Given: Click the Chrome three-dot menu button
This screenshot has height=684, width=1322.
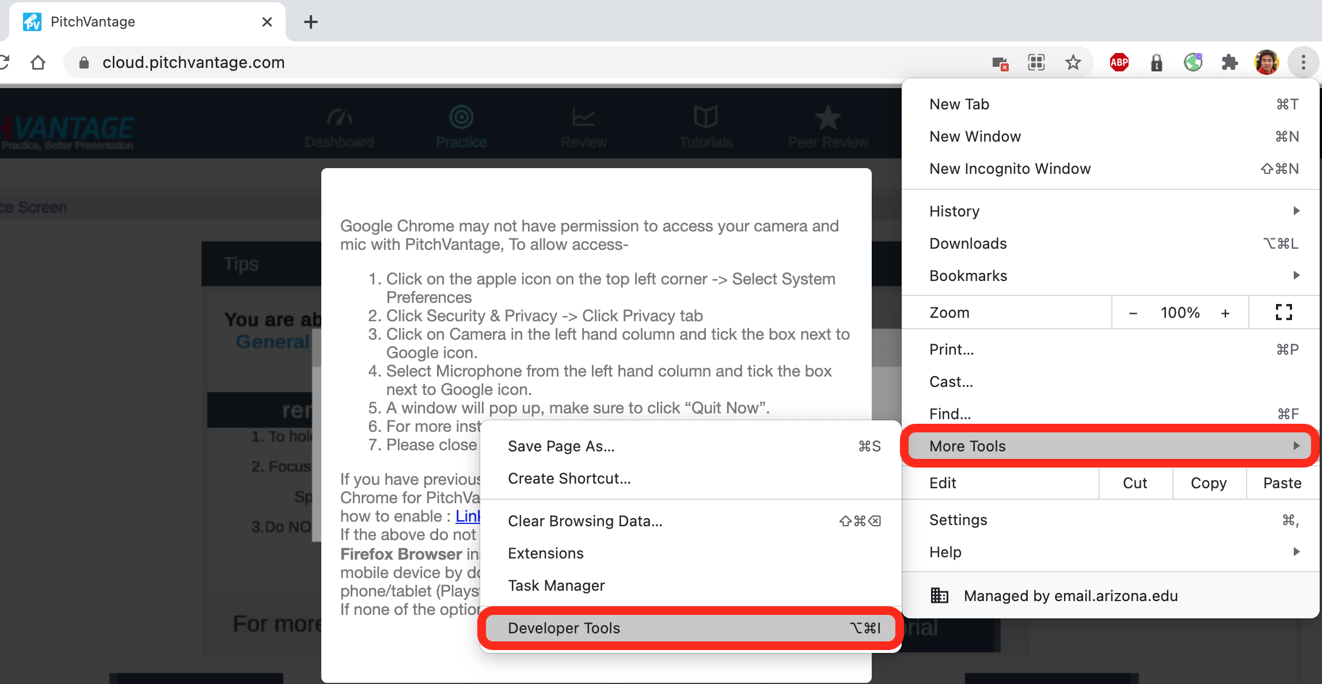Looking at the screenshot, I should pos(1303,62).
